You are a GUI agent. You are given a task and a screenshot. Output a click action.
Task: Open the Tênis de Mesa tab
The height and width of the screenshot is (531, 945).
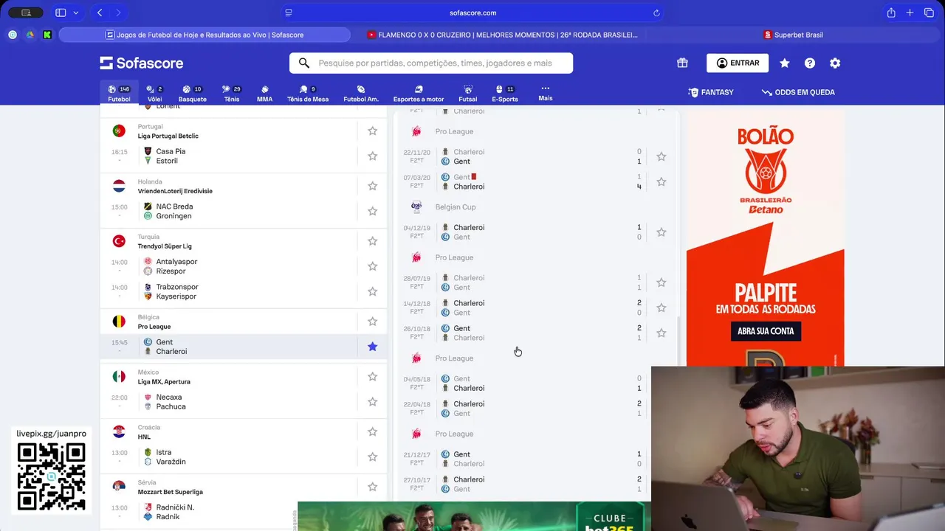[308, 94]
